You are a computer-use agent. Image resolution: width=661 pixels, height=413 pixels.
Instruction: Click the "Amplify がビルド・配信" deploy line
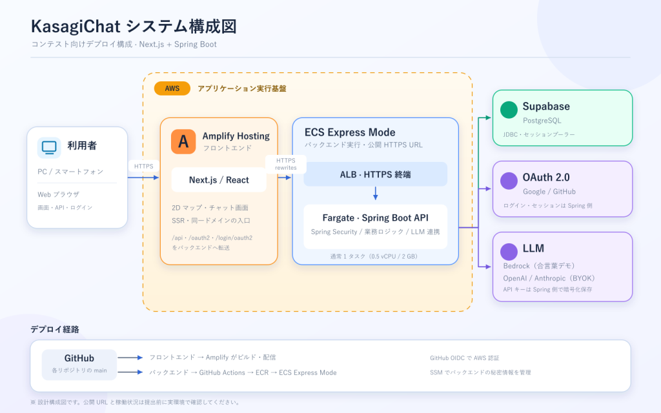point(212,358)
